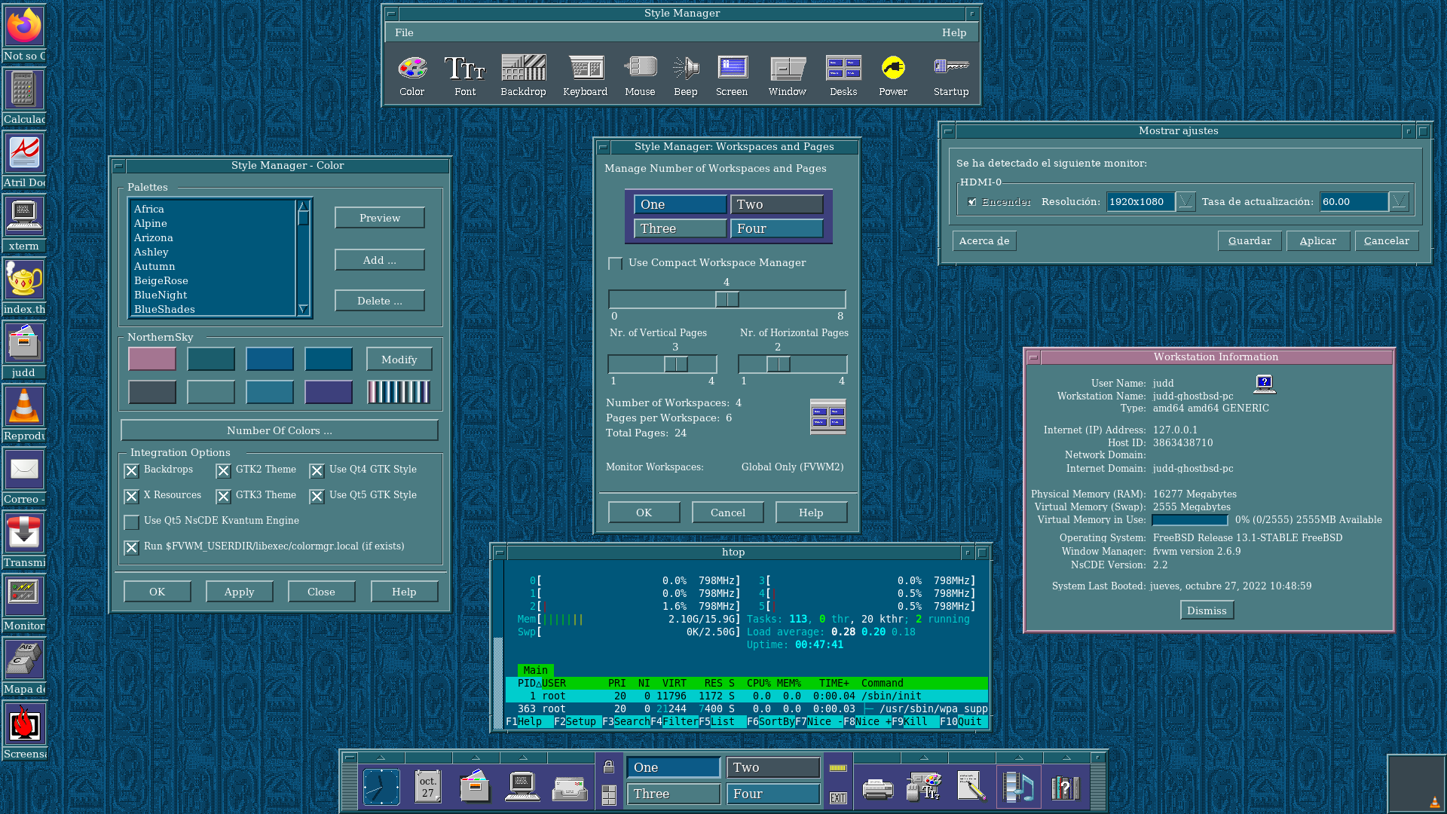Expand the subpanel arrow above the help icon
This screenshot has width=1447, height=814.
(1066, 757)
